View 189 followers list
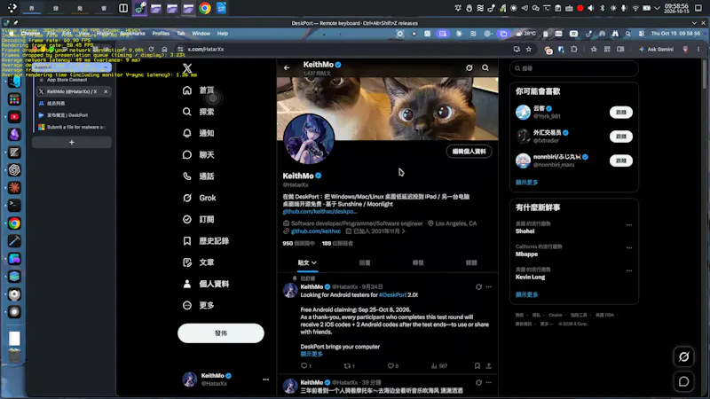Image resolution: width=710 pixels, height=399 pixels. (x=337, y=243)
